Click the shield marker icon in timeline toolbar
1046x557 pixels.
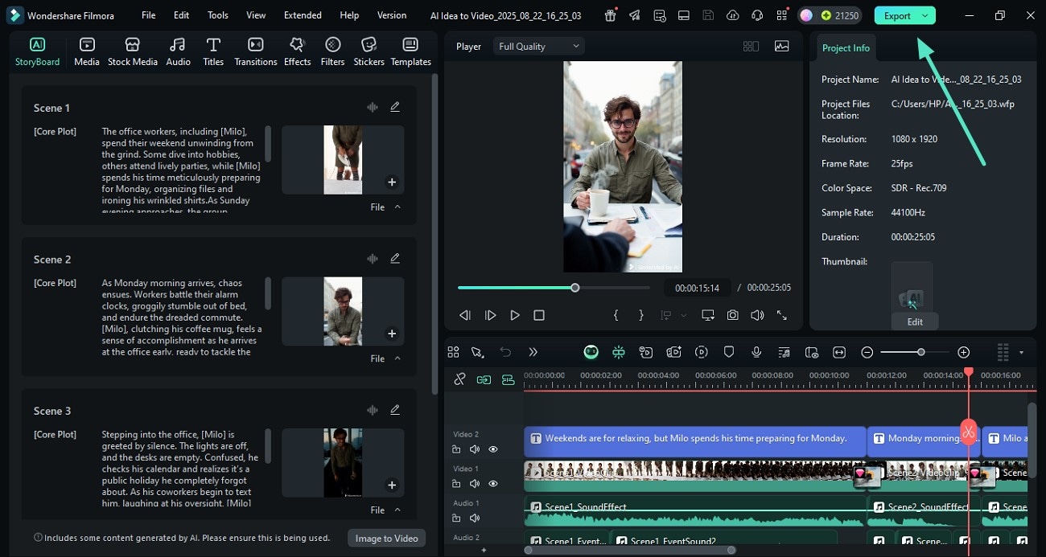(x=729, y=352)
